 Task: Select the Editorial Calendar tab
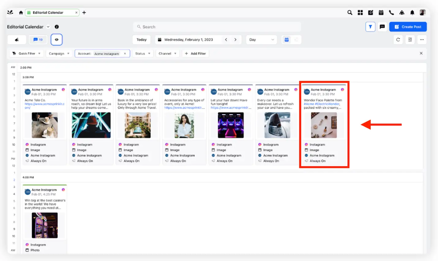(52, 13)
